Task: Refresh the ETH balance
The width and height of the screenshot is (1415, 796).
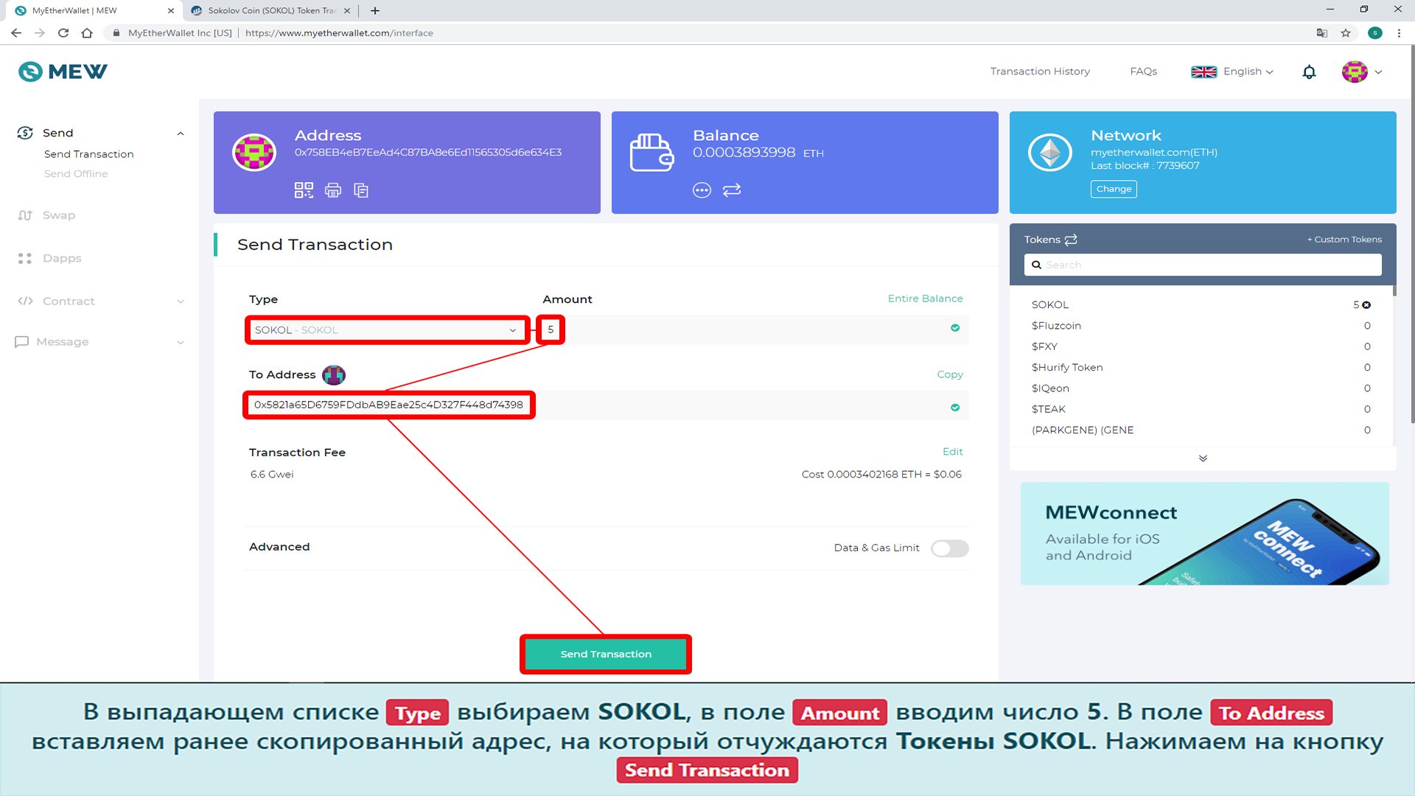Action: tap(732, 190)
